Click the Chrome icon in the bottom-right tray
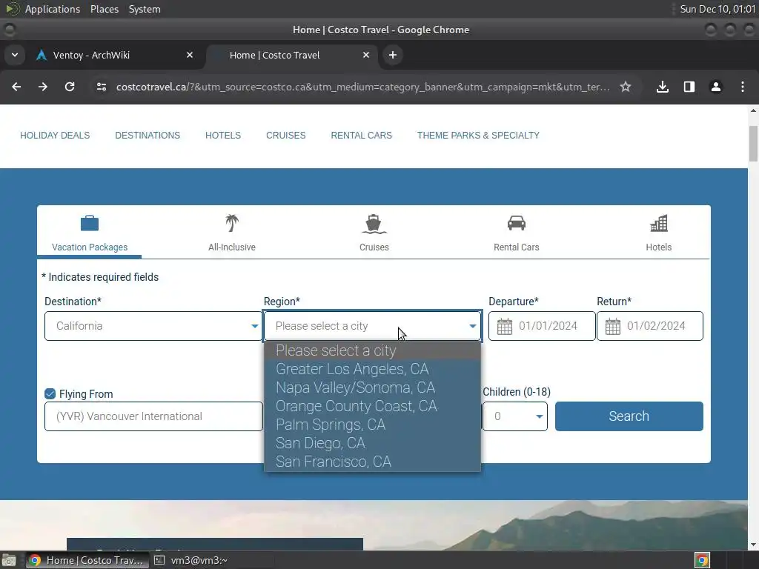Screen dimensions: 759x569 pyautogui.click(x=703, y=560)
